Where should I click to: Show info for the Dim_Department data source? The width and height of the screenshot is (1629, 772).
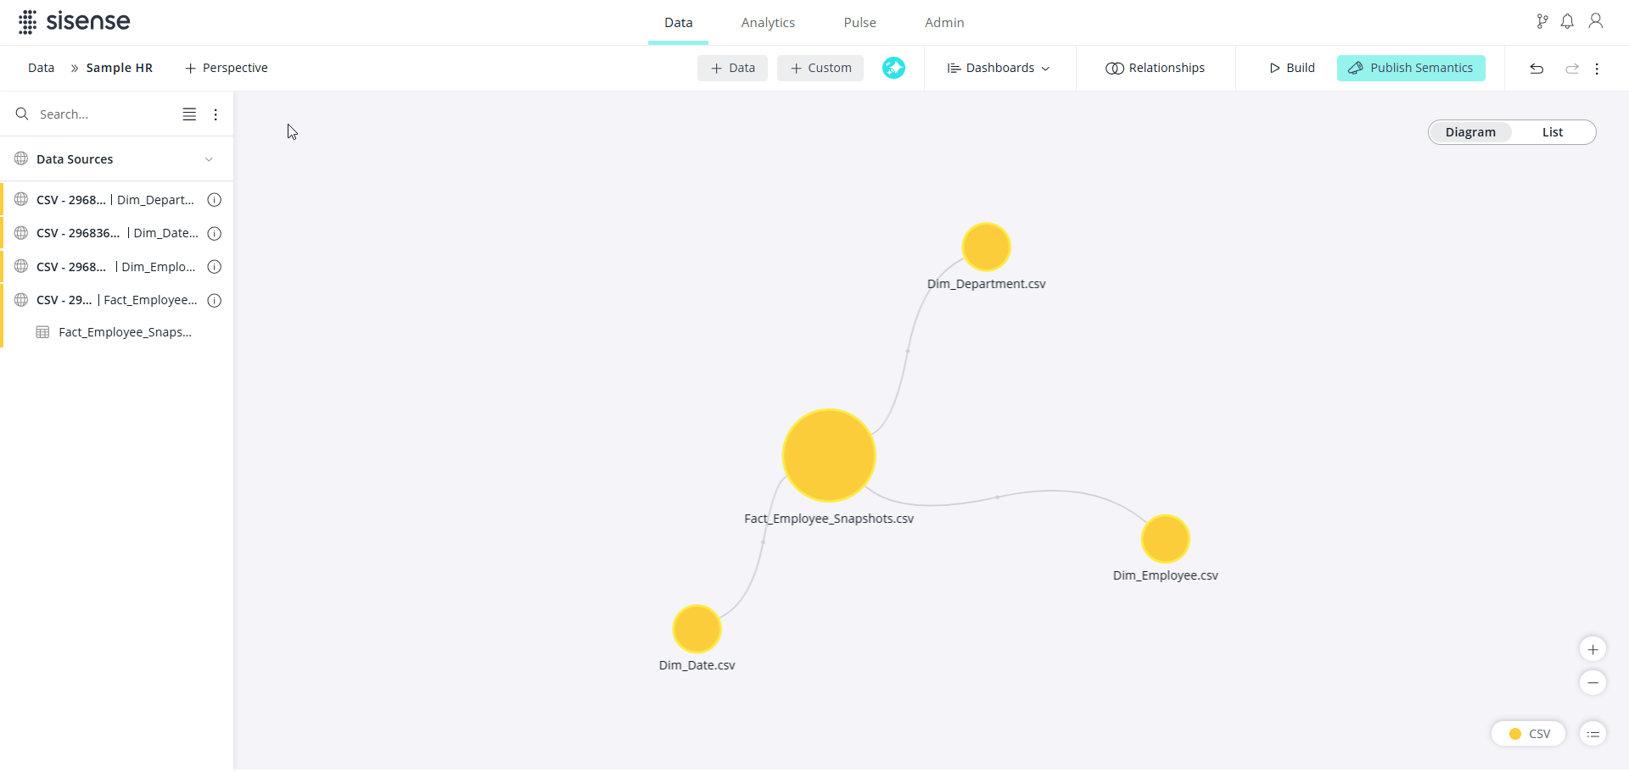(215, 201)
